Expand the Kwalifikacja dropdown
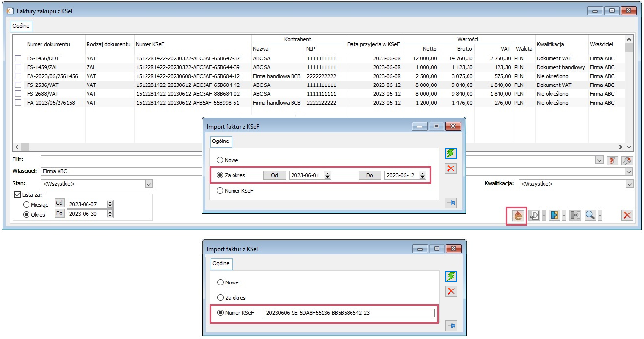Screen dimensions: 644x339 [629, 184]
